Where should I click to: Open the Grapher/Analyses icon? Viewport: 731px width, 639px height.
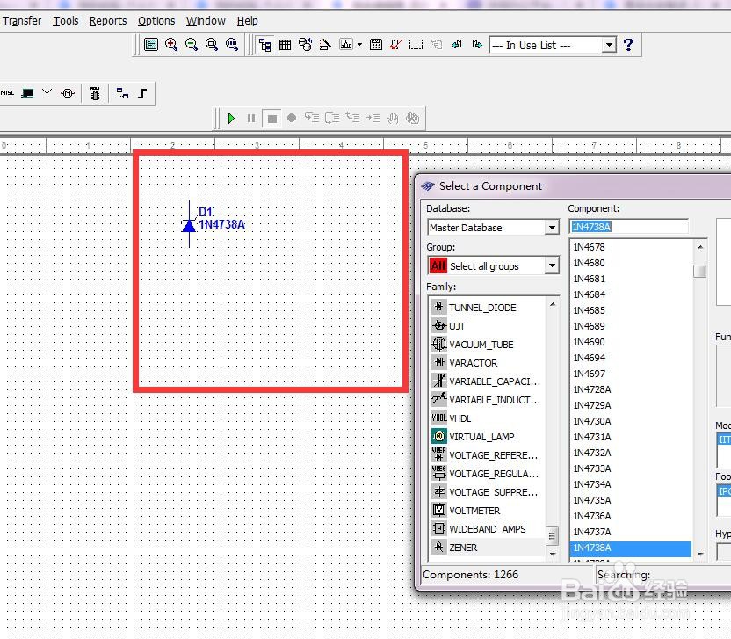[346, 45]
